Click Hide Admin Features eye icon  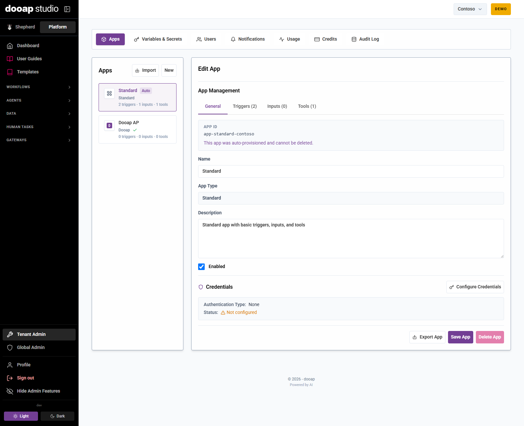10,391
